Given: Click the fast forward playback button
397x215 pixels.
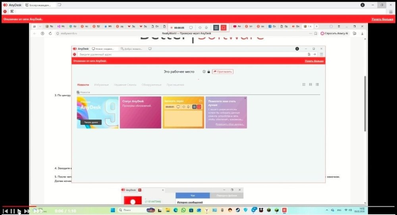Looking at the screenshot, I should [x=27, y=211].
